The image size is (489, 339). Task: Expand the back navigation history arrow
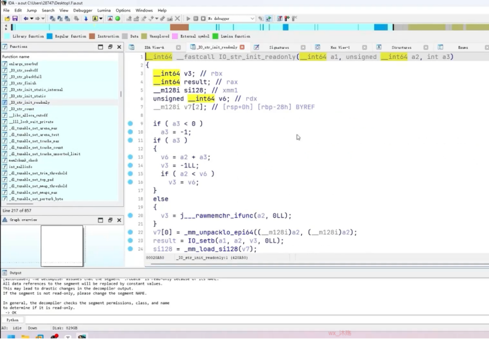pyautogui.click(x=31, y=19)
